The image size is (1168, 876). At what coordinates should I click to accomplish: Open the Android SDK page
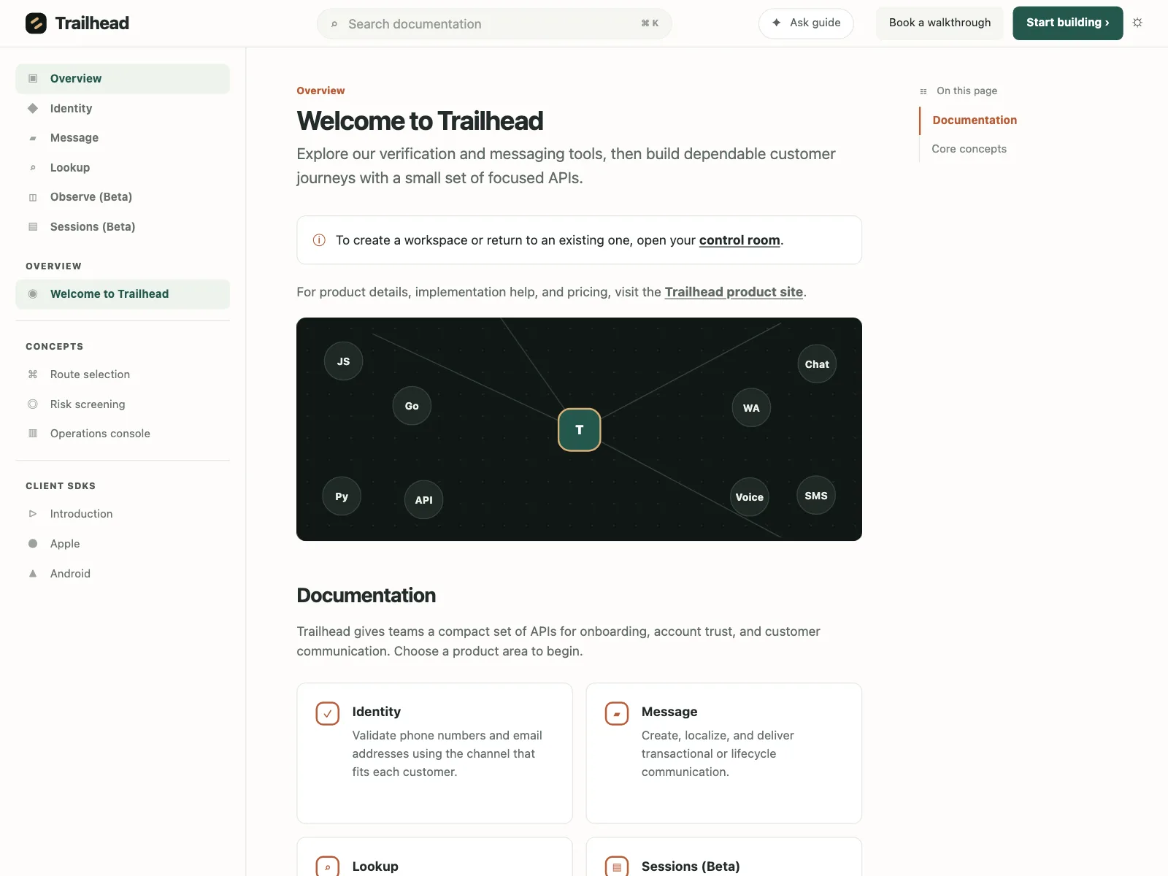pyautogui.click(x=123, y=573)
